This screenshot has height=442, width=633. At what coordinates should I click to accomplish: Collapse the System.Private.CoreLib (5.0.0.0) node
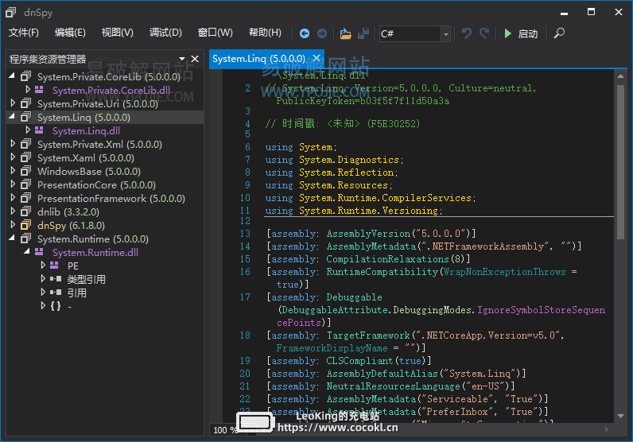click(x=12, y=76)
